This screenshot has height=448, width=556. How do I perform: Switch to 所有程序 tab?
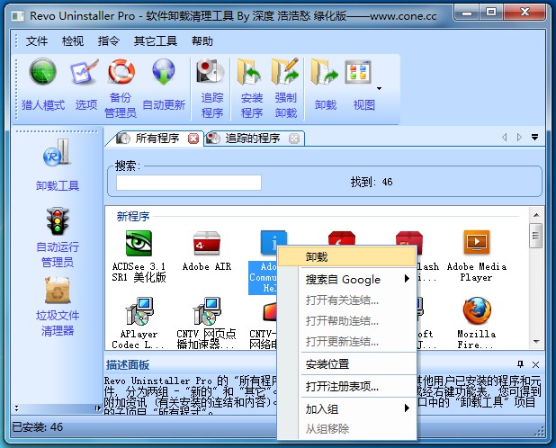(x=157, y=139)
